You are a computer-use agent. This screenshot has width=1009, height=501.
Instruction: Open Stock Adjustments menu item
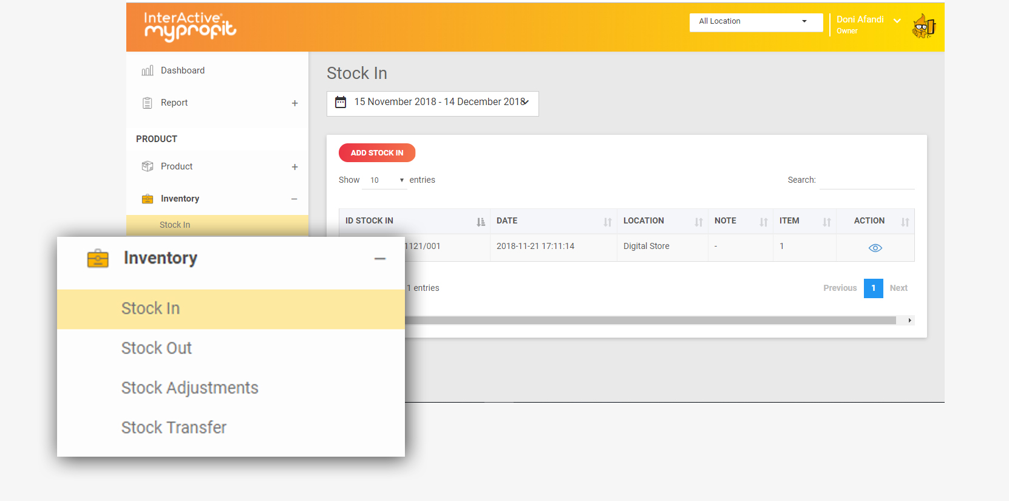point(189,388)
